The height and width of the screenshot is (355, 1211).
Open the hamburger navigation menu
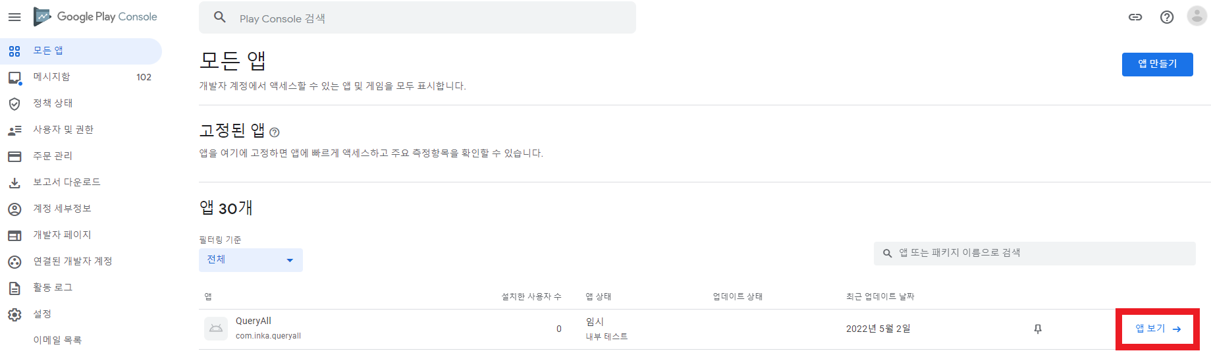pyautogui.click(x=14, y=17)
